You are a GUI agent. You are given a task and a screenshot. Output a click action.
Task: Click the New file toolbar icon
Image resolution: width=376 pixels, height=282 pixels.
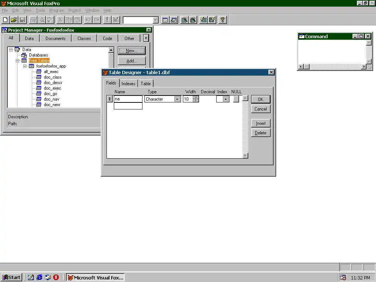click(x=5, y=20)
